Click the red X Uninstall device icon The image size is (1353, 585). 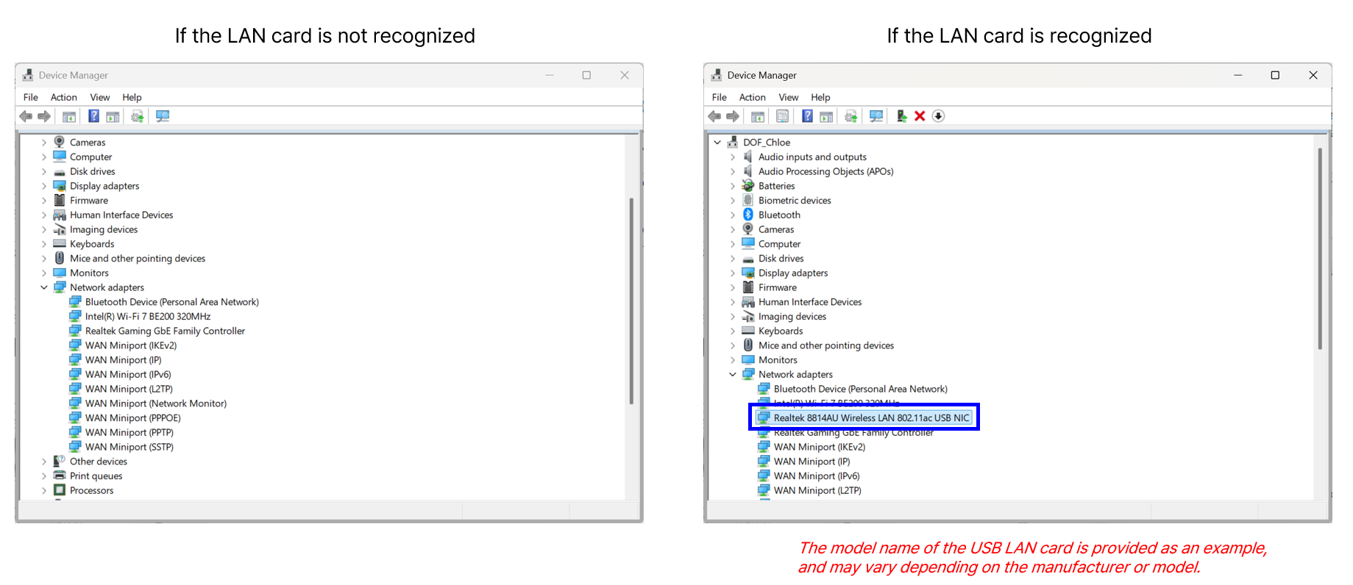[920, 116]
